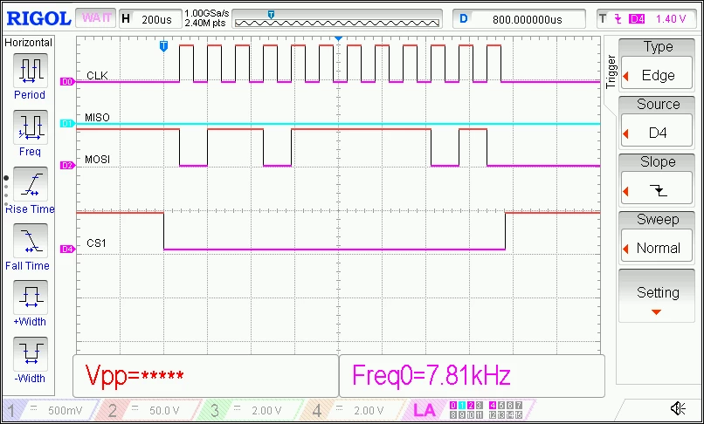Viewport: 704px width, 424px height.
Task: Click the waveform memory overview bar
Action: point(337,19)
